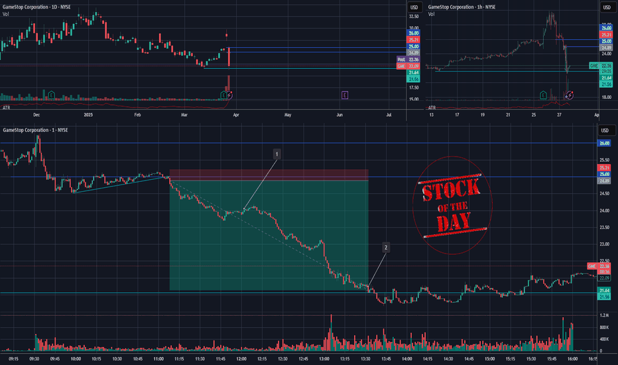Click the 1.2M label on the volume axis

(x=604, y=315)
